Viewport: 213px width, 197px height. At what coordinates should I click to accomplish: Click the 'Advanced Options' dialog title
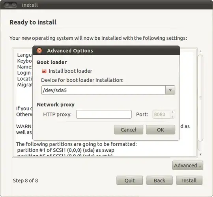[70, 51]
